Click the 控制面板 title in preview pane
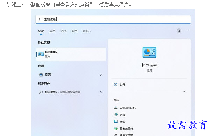The image size is (210, 136). coord(149,66)
